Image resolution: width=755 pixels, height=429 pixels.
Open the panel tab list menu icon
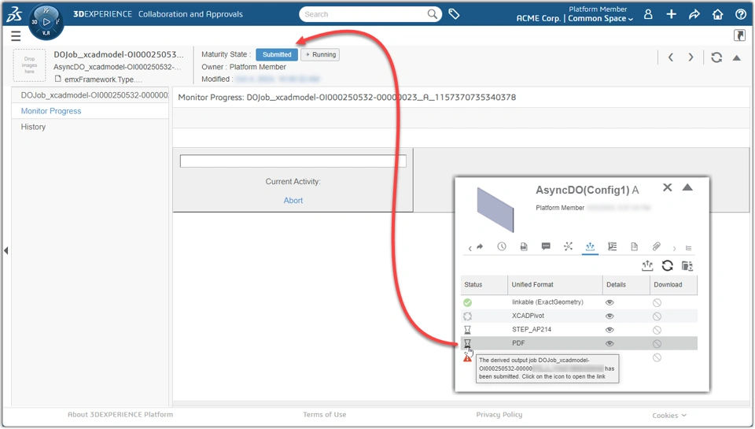click(x=689, y=248)
